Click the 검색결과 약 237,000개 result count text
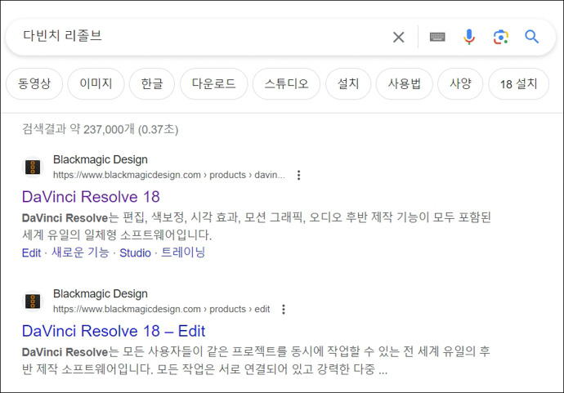 click(100, 129)
